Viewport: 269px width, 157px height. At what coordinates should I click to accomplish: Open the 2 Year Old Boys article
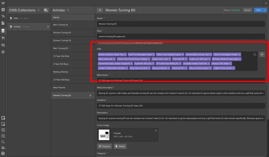point(73,64)
